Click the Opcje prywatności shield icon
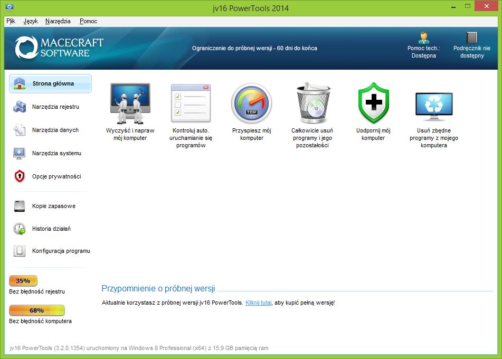This screenshot has height=359, width=502. [x=20, y=176]
